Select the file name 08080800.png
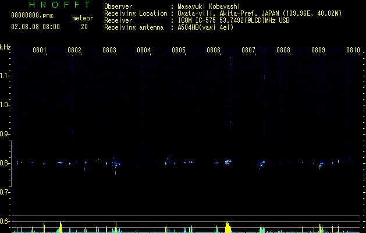 point(32,16)
